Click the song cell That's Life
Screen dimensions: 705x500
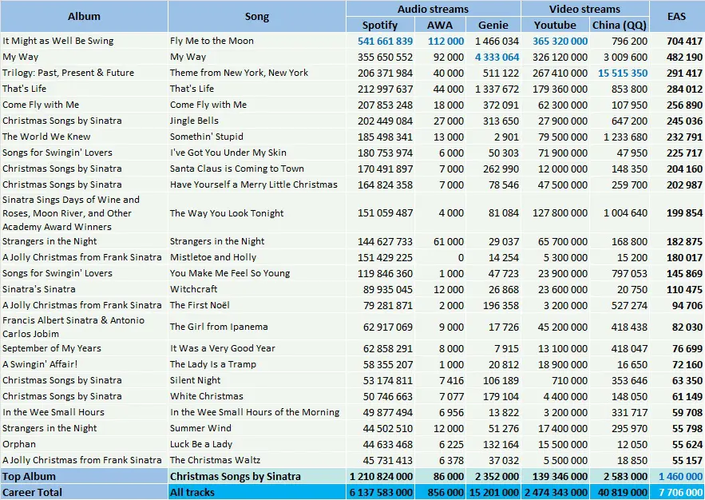pyautogui.click(x=192, y=89)
